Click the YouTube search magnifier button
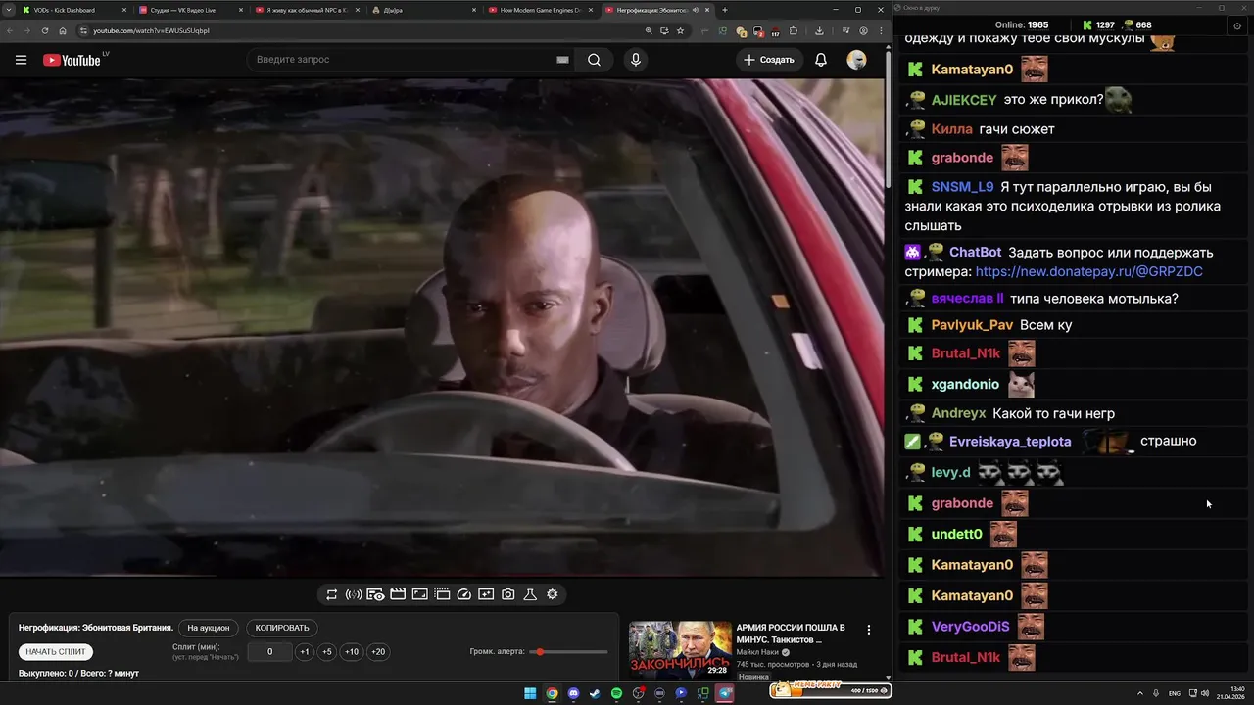 tap(594, 60)
